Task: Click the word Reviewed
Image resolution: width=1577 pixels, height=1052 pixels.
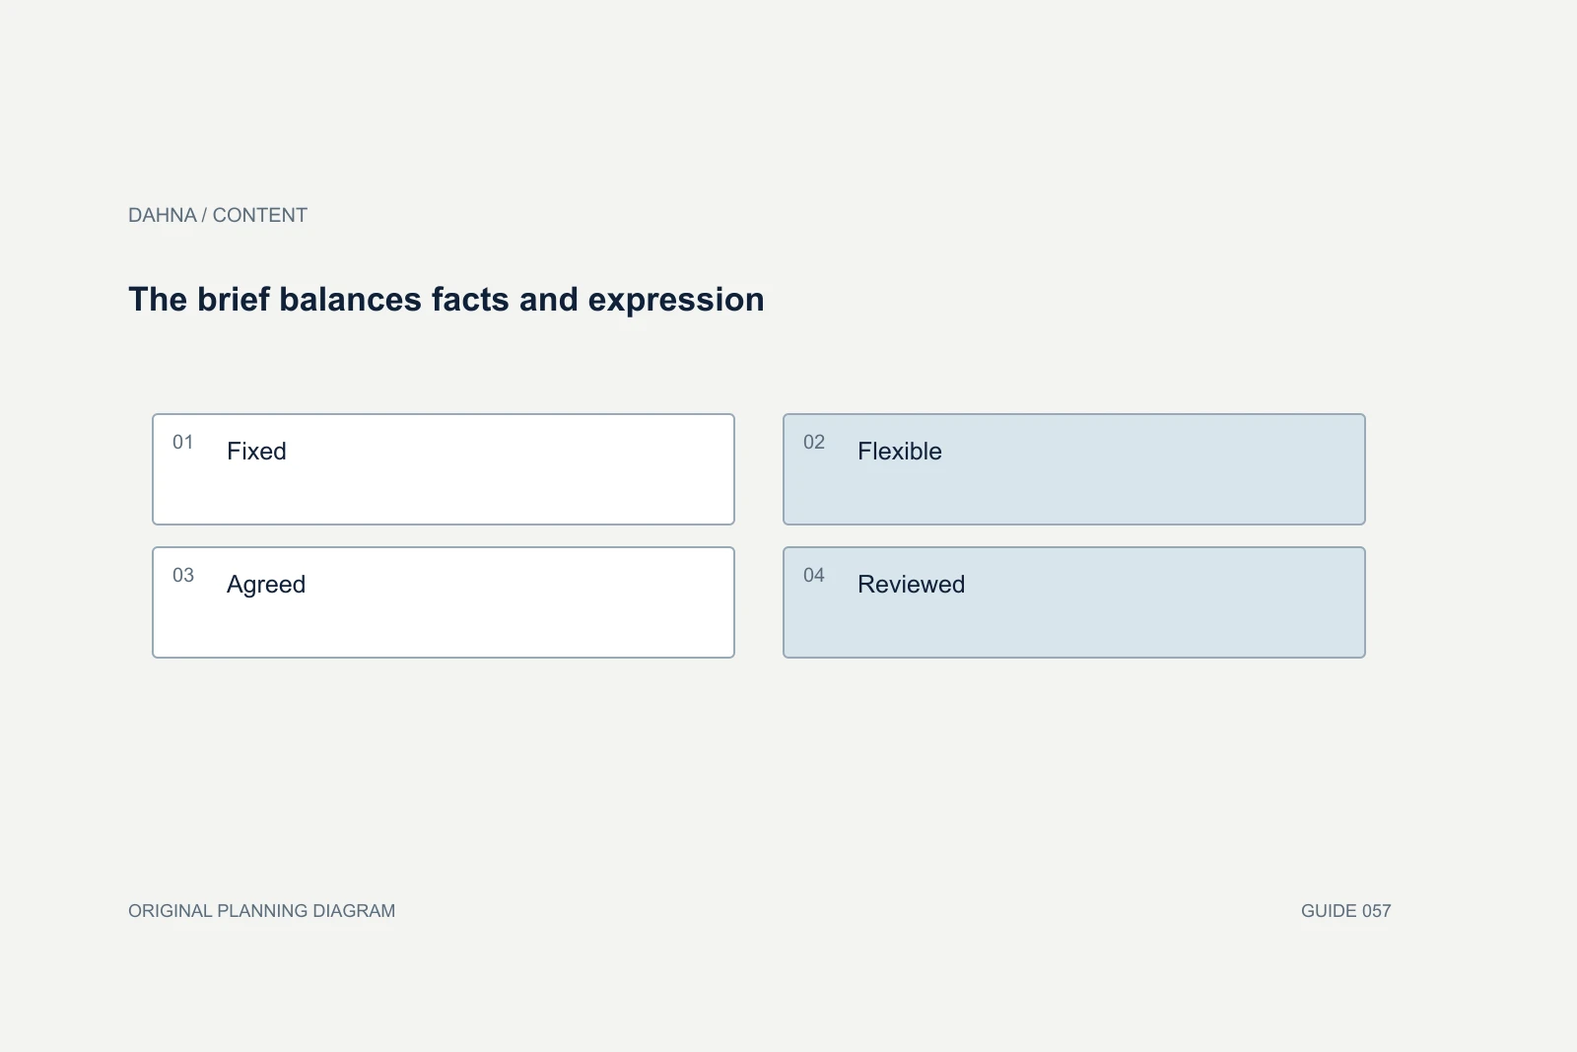Action: (912, 584)
